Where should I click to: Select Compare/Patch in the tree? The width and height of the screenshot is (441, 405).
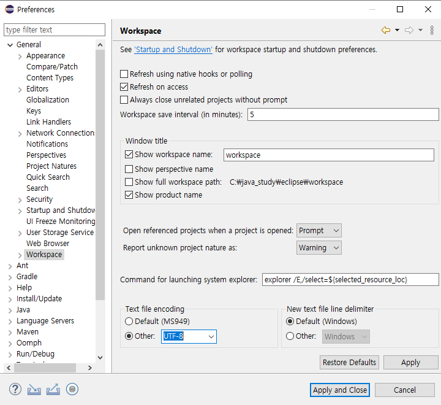[51, 67]
